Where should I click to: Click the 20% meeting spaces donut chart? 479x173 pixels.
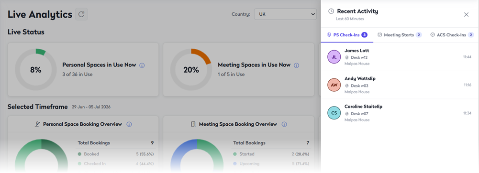click(x=191, y=70)
